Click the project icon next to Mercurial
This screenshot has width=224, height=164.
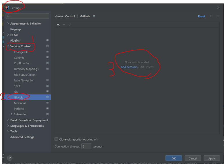(48, 103)
